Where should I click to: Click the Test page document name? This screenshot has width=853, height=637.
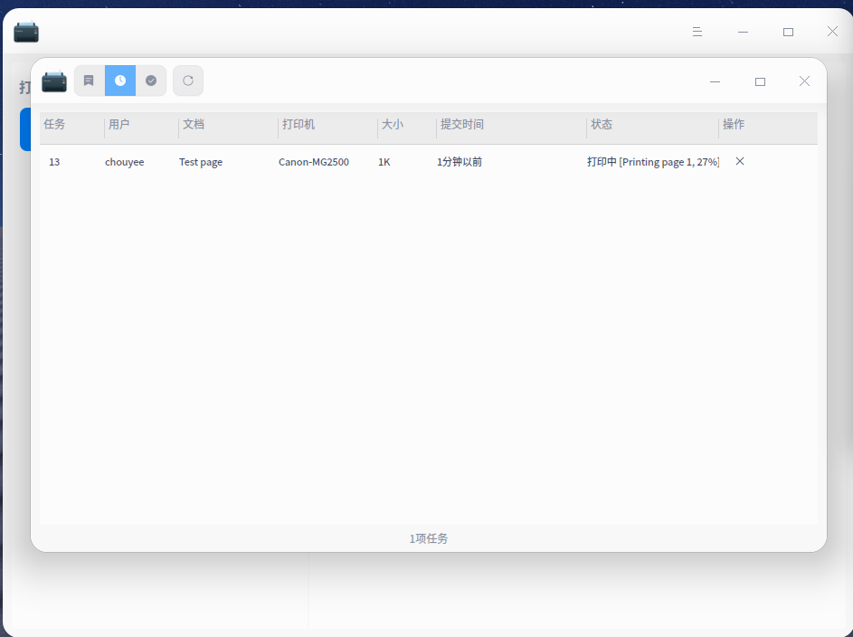pyautogui.click(x=201, y=162)
